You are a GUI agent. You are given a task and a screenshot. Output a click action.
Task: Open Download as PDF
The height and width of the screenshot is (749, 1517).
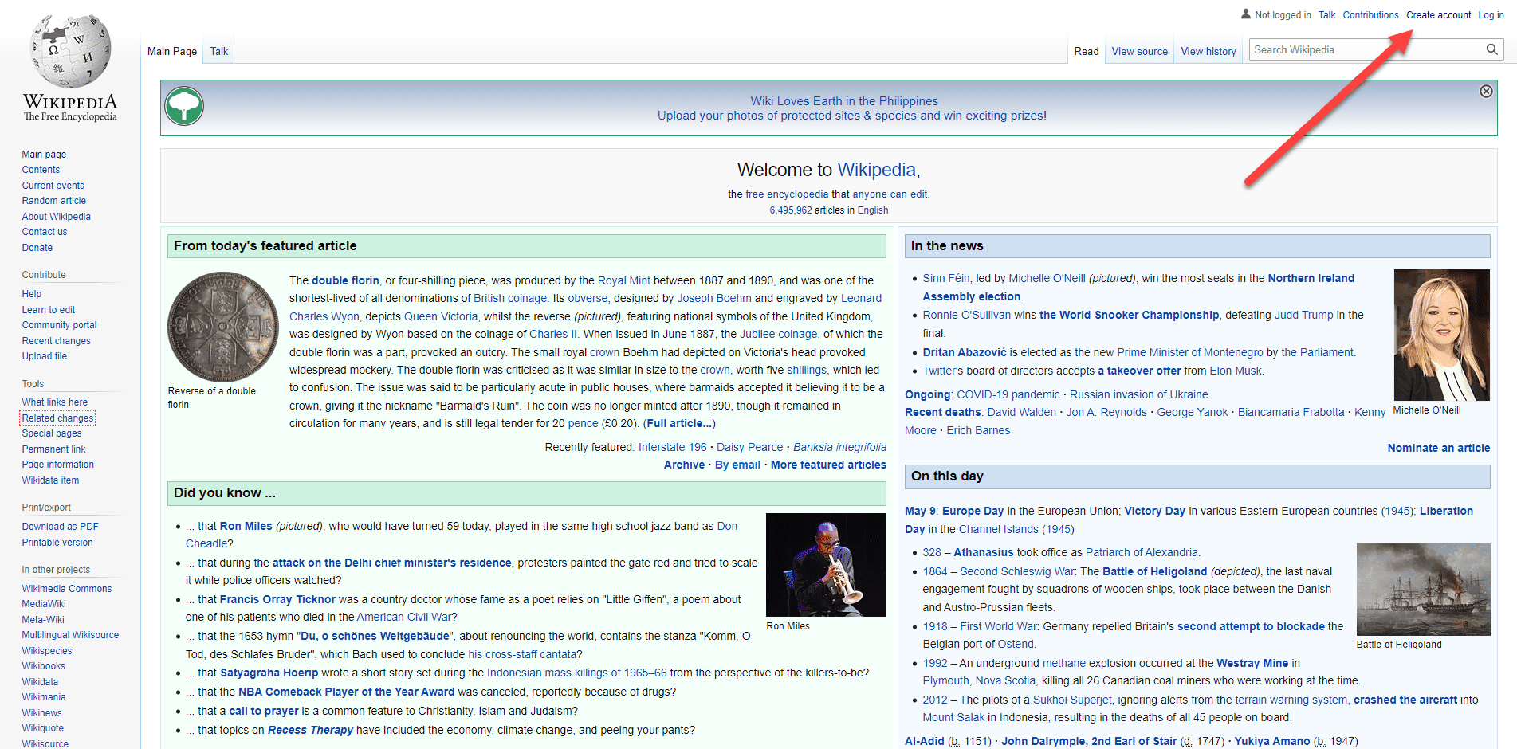tap(60, 526)
